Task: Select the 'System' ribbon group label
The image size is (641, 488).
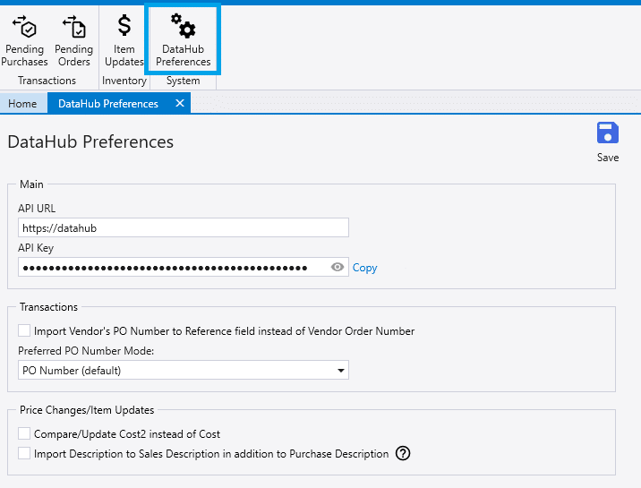Action: 184,81
